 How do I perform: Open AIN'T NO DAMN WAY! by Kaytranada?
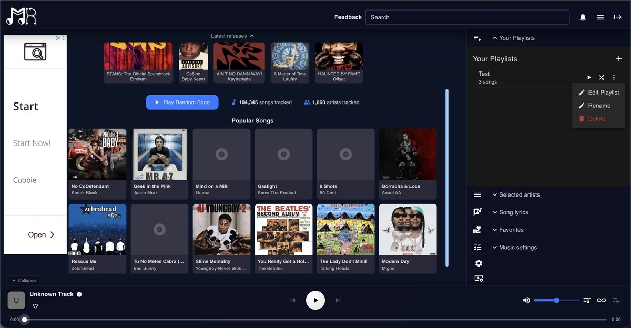coord(239,63)
